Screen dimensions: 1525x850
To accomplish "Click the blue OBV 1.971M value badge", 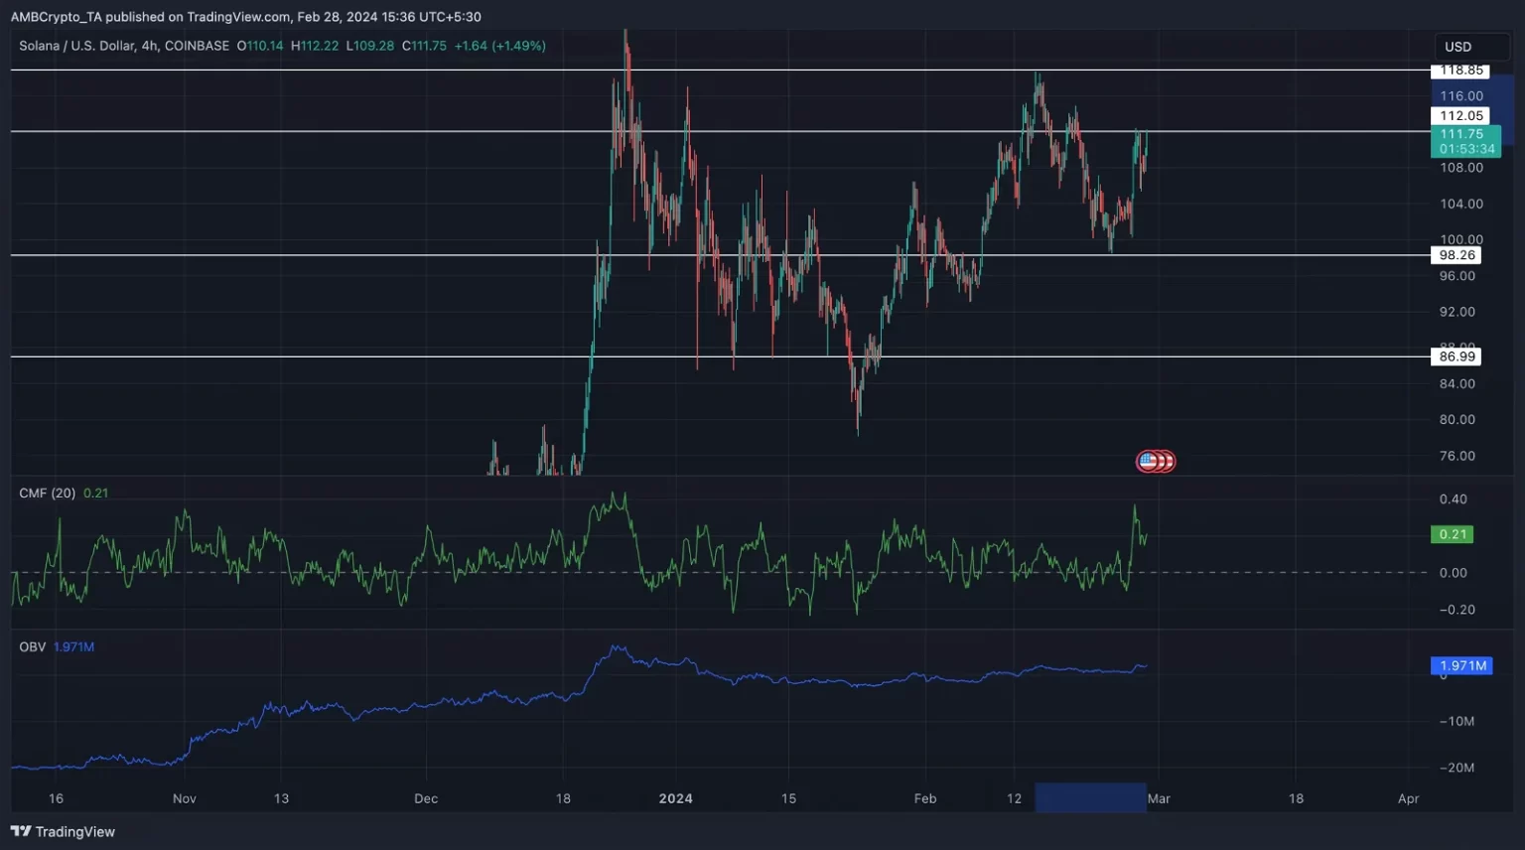I will point(1462,665).
